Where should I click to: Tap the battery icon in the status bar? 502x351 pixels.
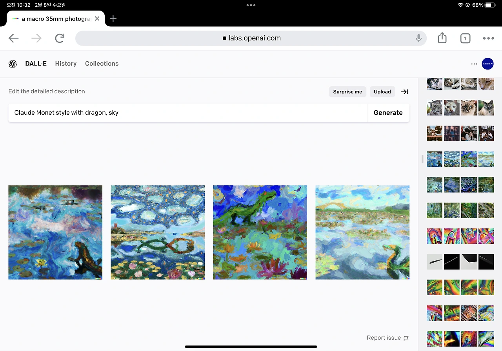pyautogui.click(x=490, y=5)
